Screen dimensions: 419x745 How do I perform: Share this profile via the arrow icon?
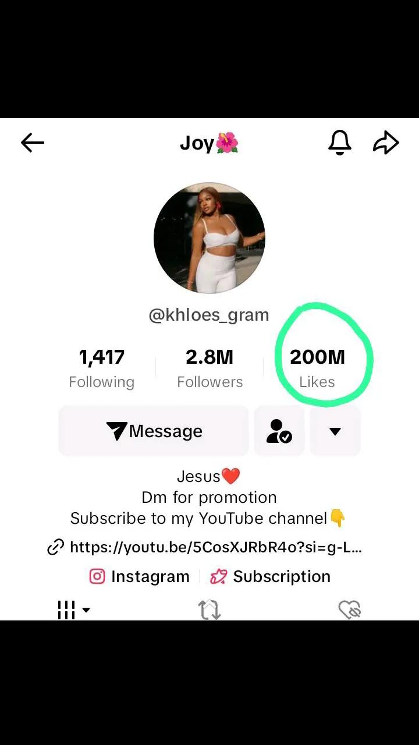pyautogui.click(x=386, y=143)
